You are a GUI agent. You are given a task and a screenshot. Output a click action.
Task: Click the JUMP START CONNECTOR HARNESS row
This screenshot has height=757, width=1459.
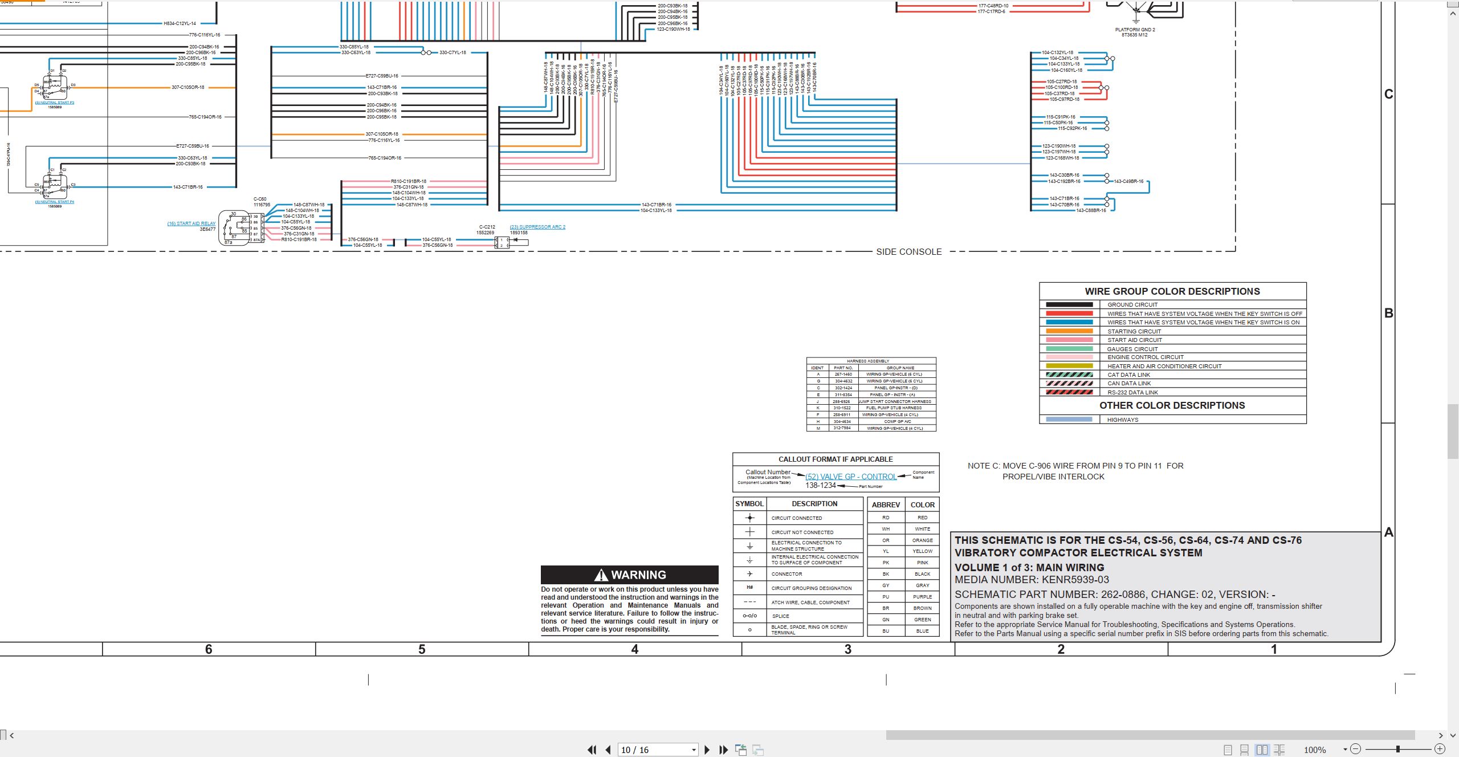(871, 401)
